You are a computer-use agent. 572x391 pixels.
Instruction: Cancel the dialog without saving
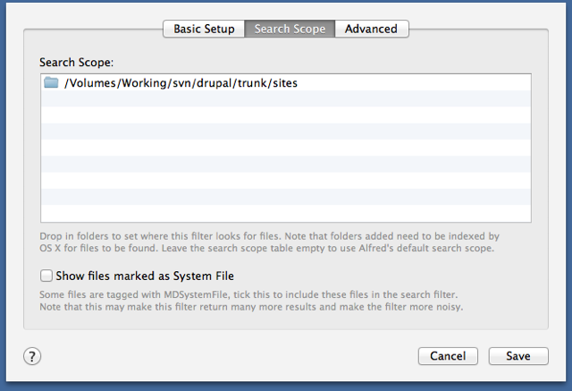tap(448, 356)
